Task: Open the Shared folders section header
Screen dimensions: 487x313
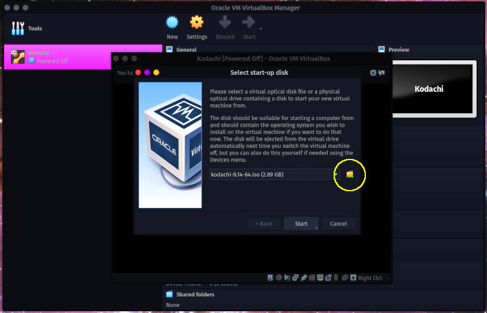Action: click(195, 294)
